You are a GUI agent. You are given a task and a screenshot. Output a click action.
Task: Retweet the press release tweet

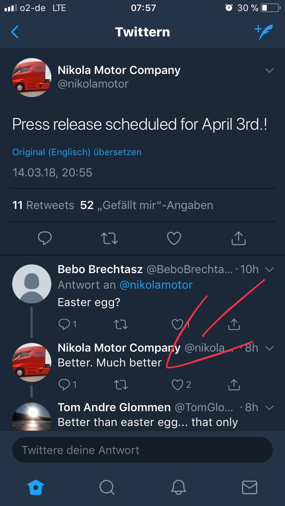[109, 238]
